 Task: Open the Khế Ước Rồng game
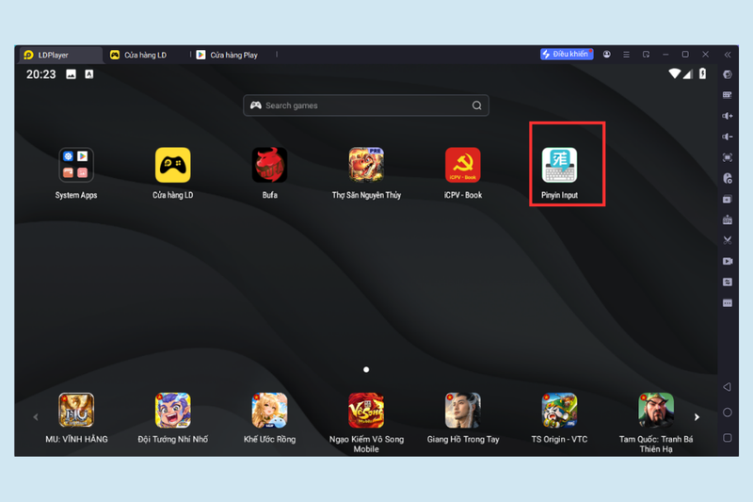[x=269, y=411]
